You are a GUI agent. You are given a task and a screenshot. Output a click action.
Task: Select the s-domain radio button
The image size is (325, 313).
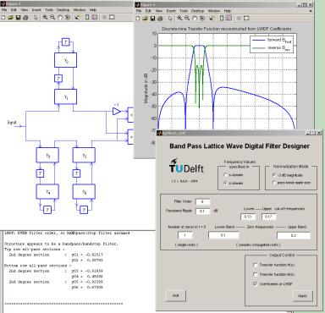(225, 175)
